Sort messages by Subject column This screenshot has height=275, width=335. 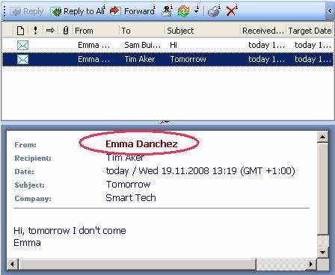(x=203, y=31)
